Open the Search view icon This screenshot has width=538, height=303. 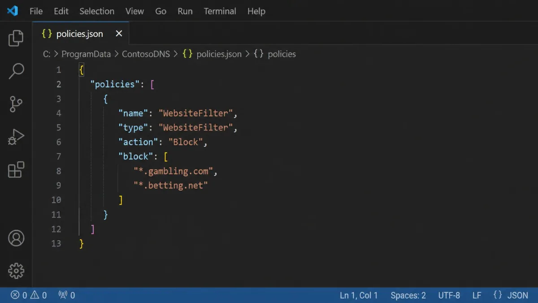(16, 71)
